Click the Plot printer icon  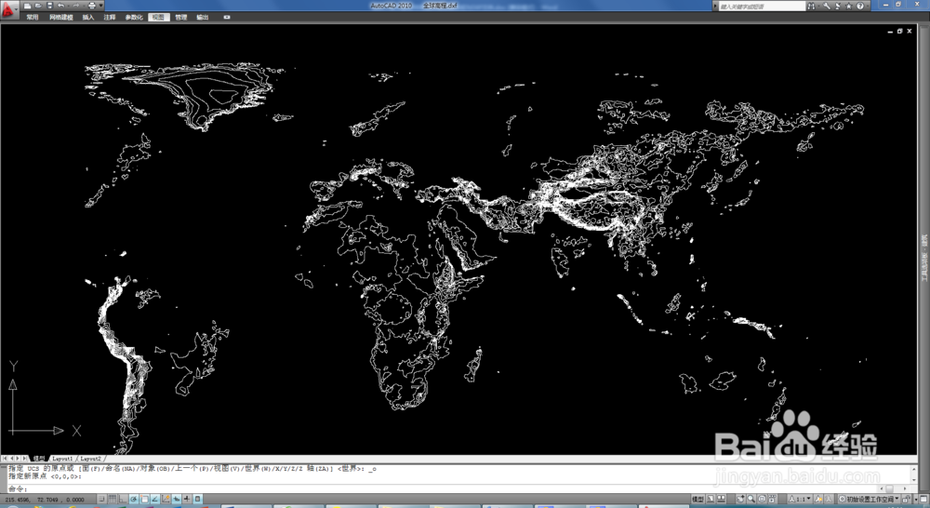[92, 6]
